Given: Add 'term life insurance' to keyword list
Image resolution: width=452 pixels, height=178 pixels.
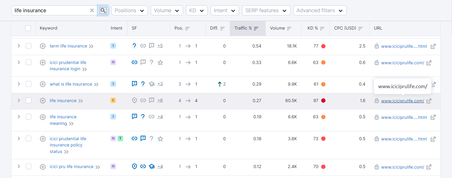Looking at the screenshot, I should (x=43, y=46).
